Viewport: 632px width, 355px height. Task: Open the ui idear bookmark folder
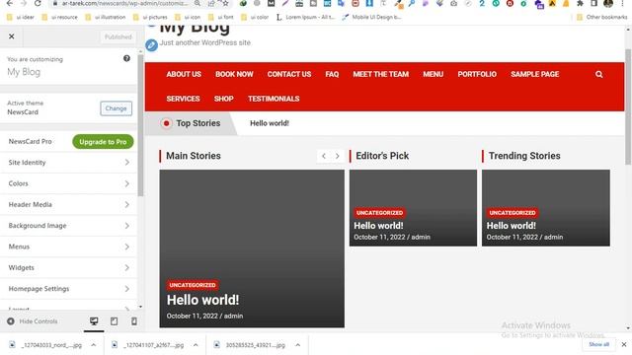click(21, 18)
